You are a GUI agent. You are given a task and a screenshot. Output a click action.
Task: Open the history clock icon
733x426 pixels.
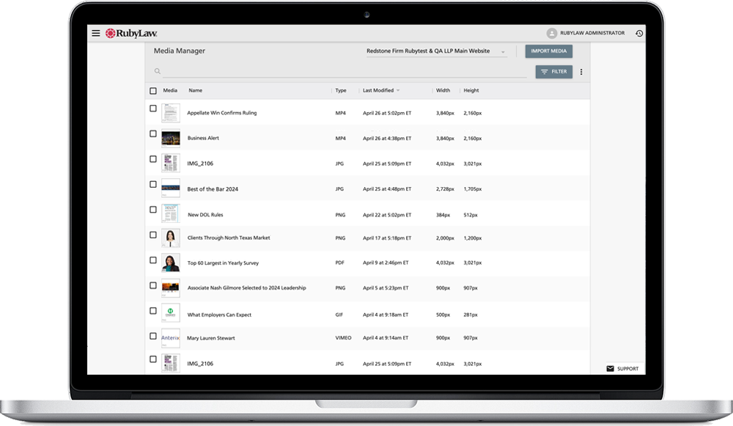coord(639,33)
